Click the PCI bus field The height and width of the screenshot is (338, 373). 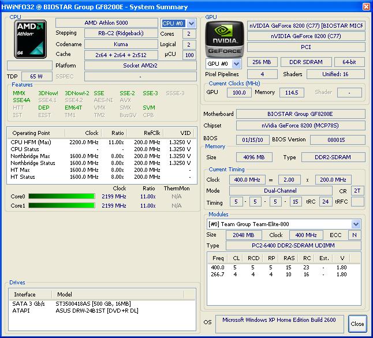[306, 47]
